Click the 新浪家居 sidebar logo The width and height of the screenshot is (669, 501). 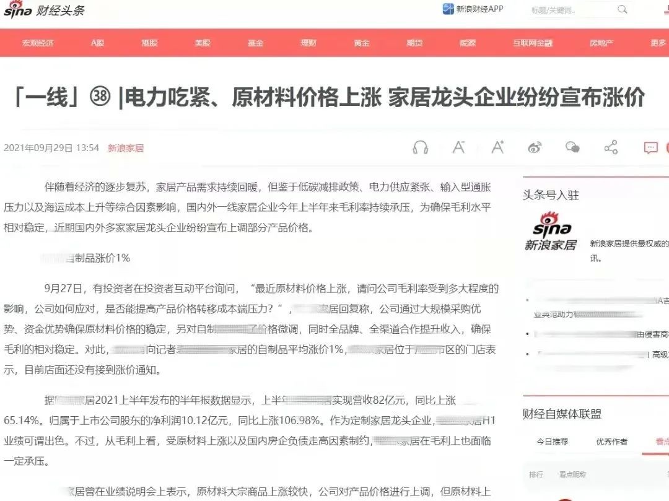(x=551, y=232)
